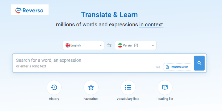Viewport: 222px width, 111px height.
Task: Open the English source language dropdown
Action: point(83,45)
